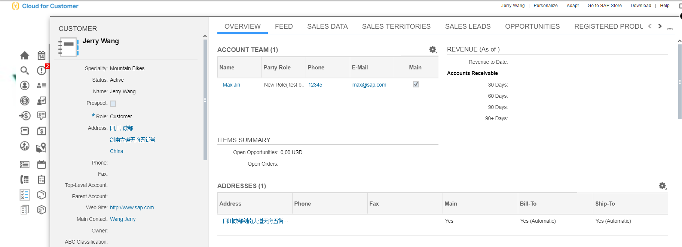The image size is (682, 247).
Task: Click Personalize in the top bar
Action: [x=545, y=6]
